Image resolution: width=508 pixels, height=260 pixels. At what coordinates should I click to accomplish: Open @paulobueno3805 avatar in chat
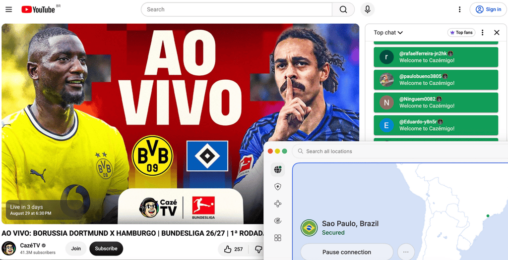point(386,80)
